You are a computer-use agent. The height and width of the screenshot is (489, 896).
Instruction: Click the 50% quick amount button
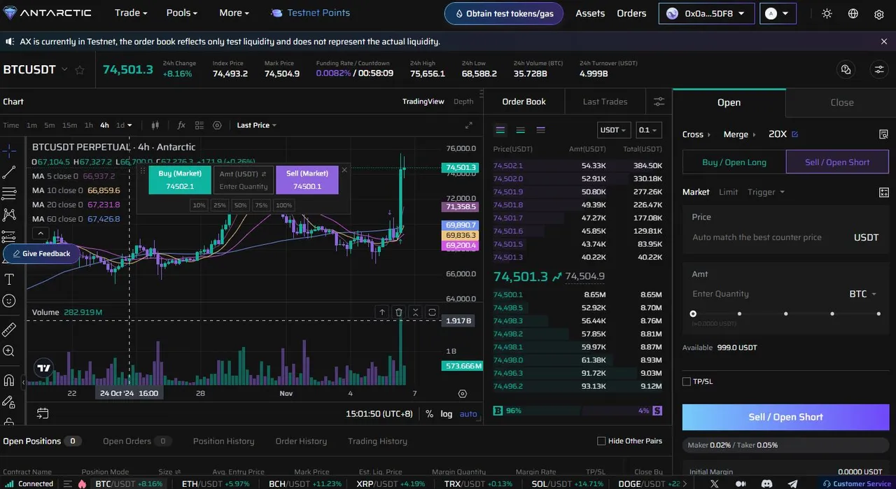click(x=240, y=206)
